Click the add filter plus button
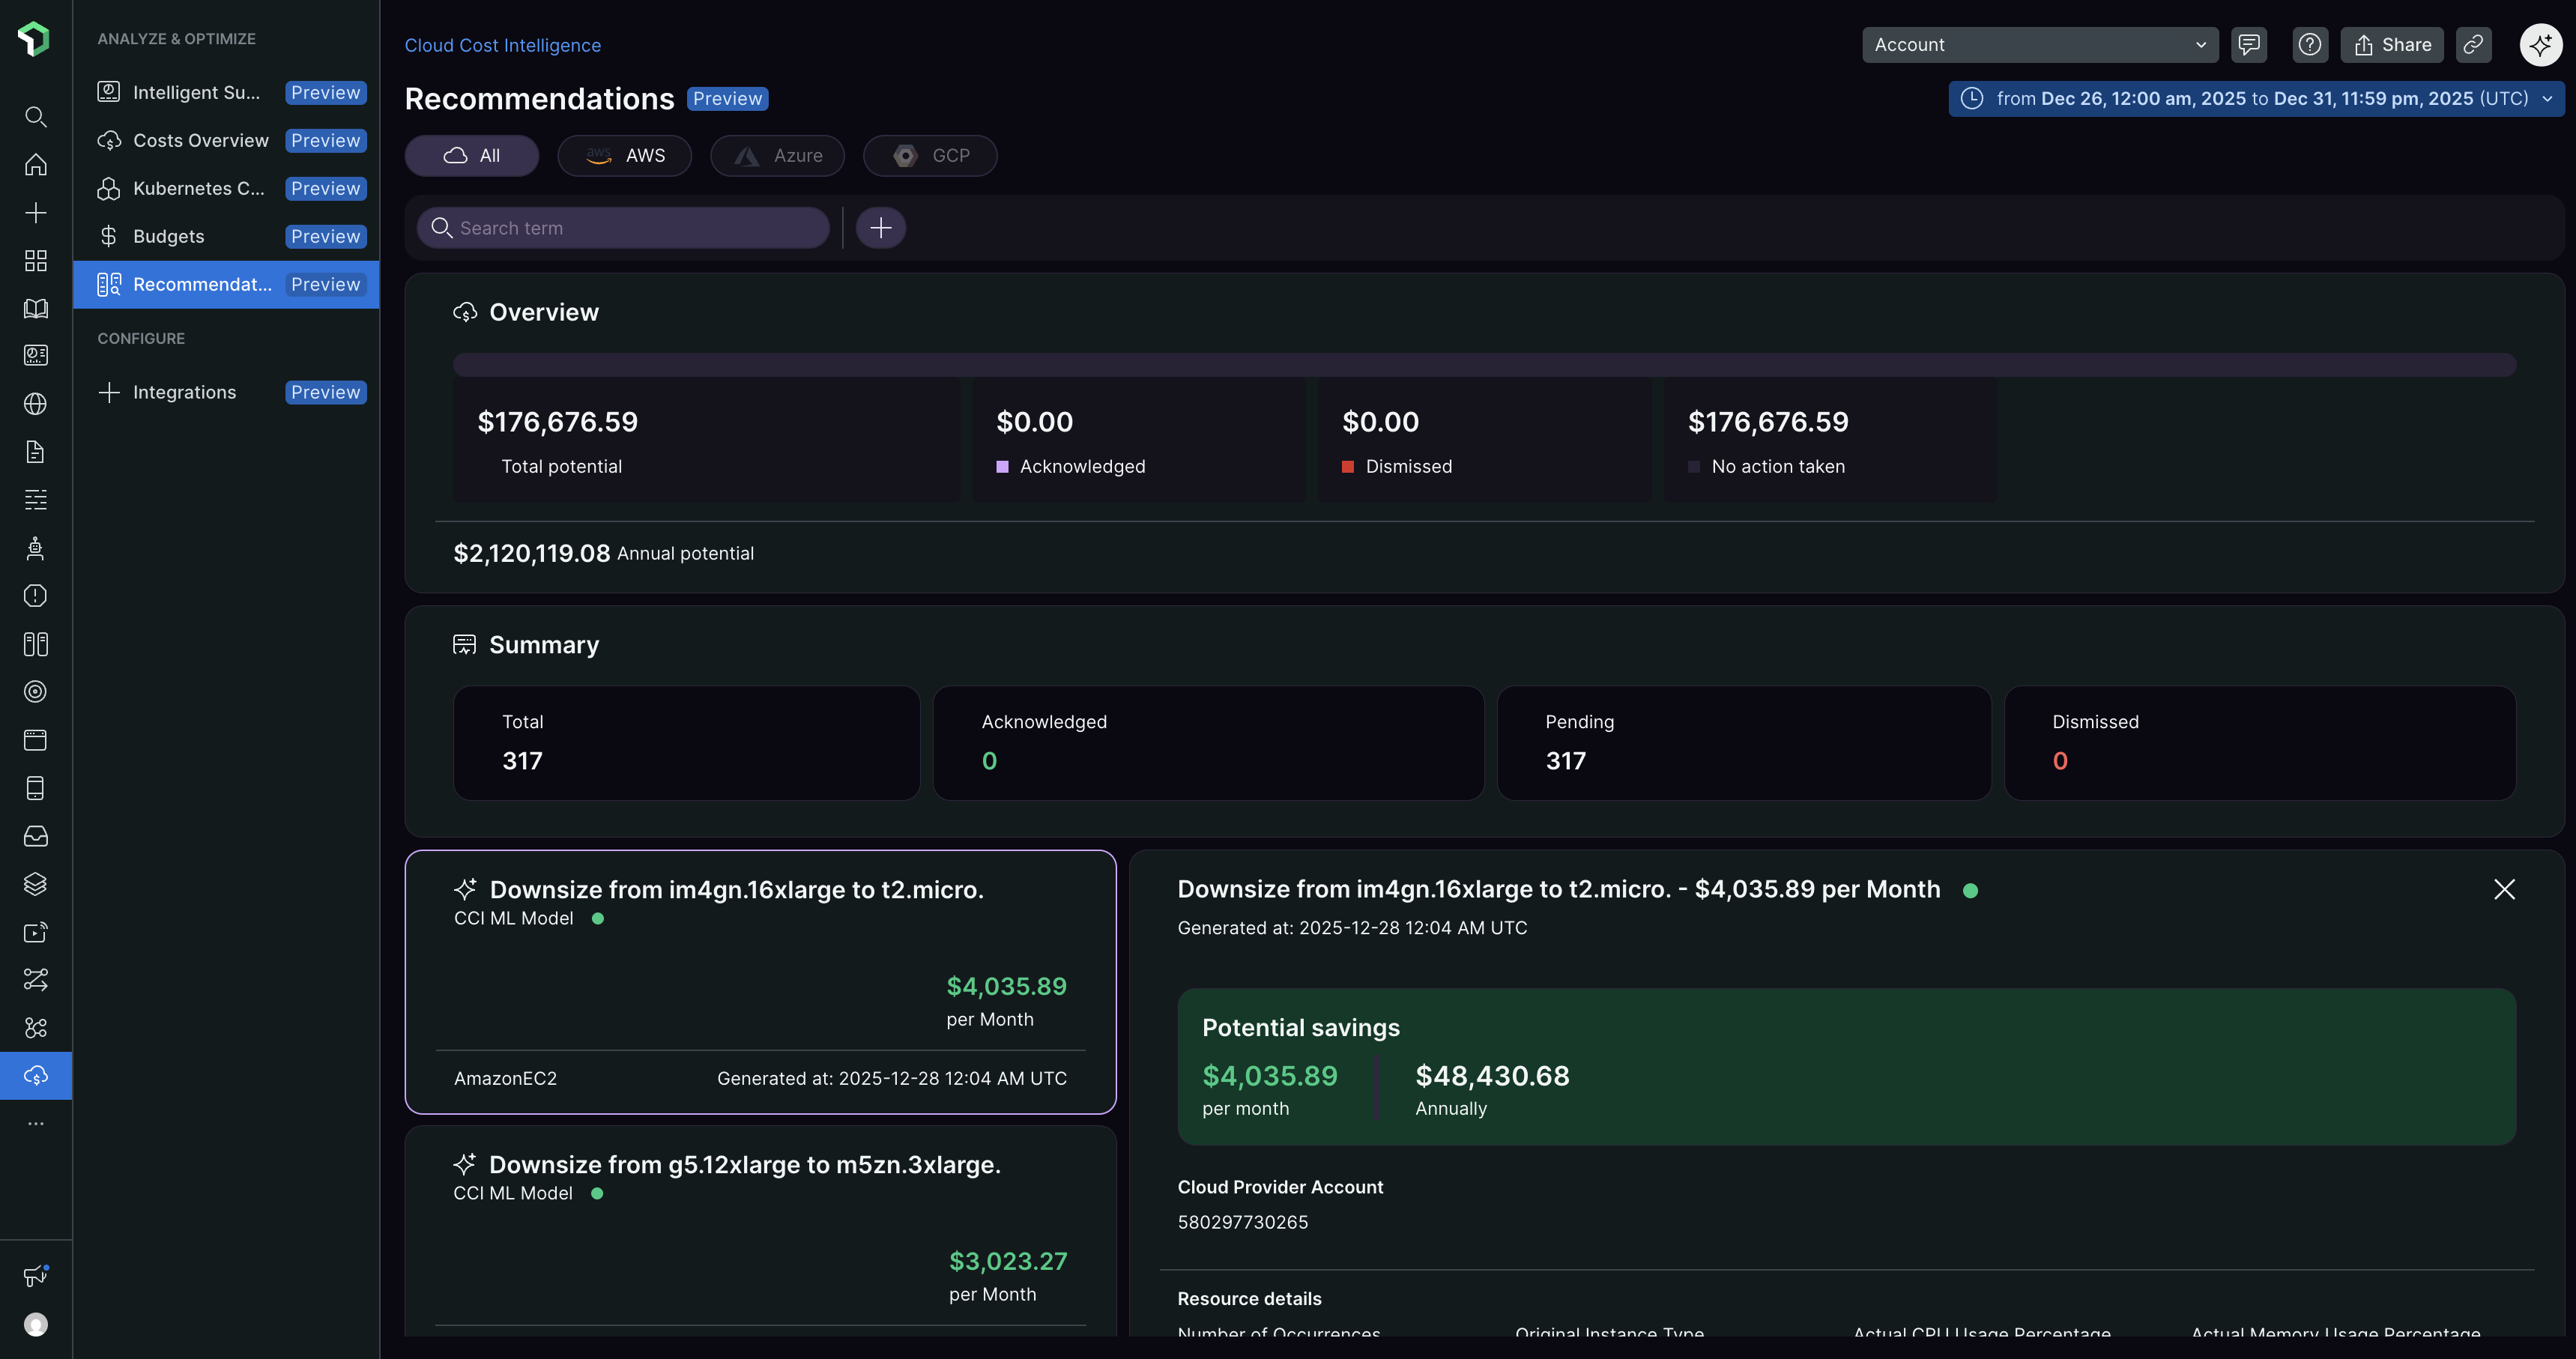The width and height of the screenshot is (2576, 1359). (x=880, y=228)
